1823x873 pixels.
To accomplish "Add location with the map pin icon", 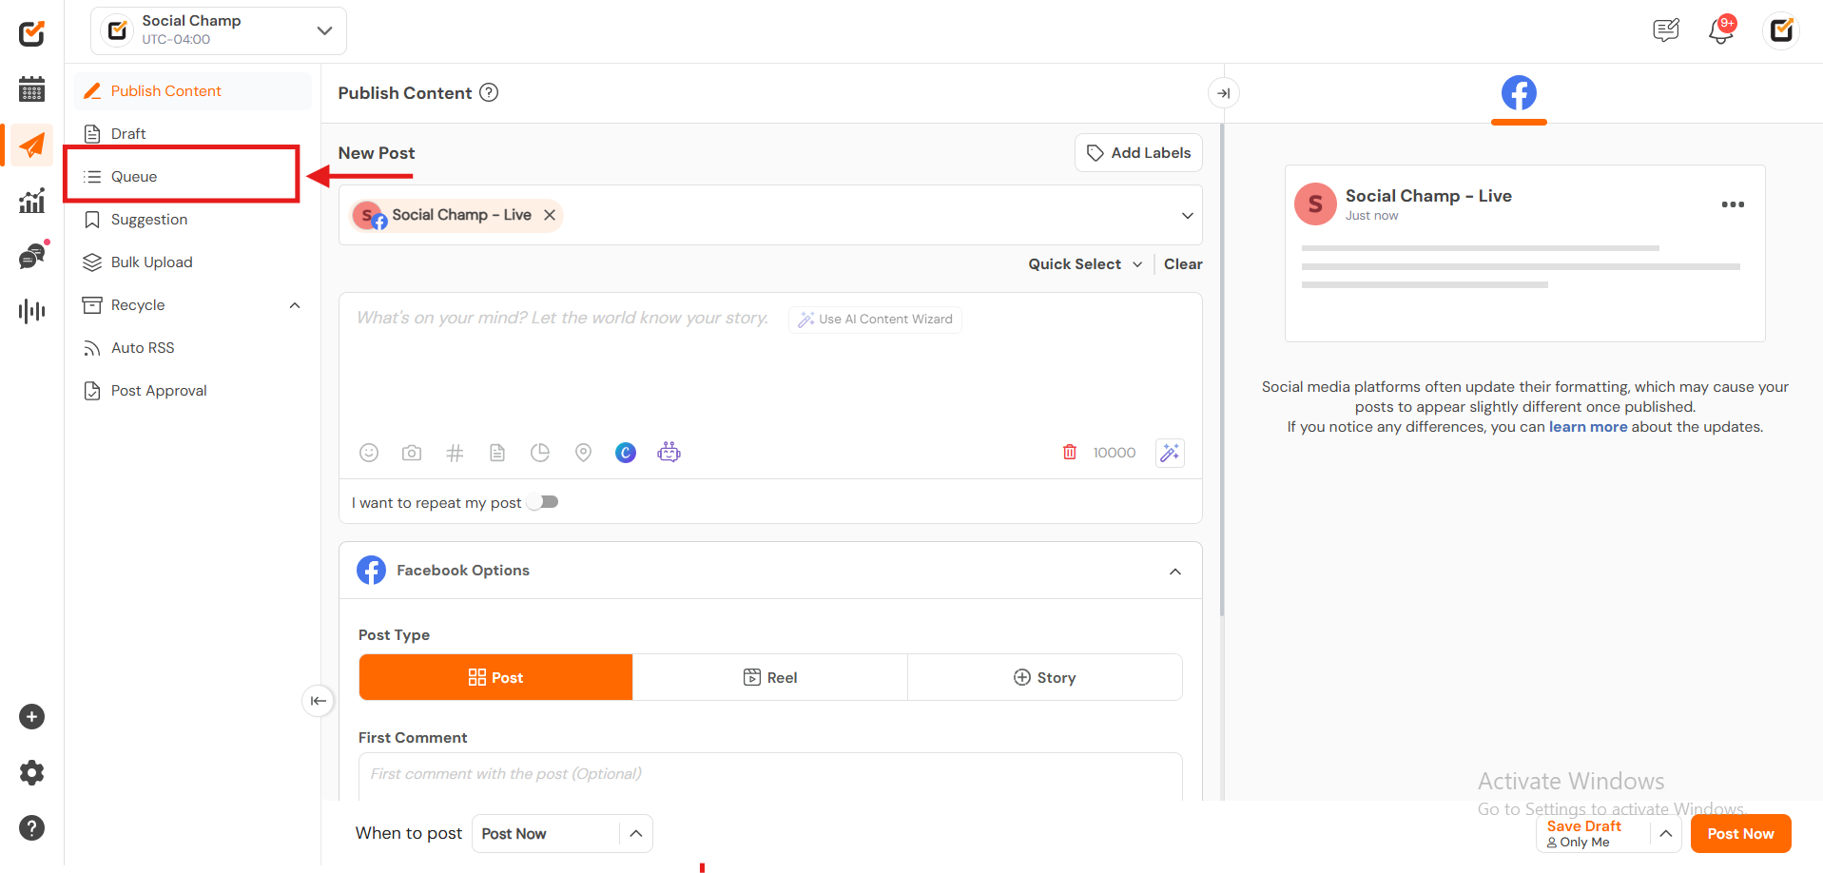I will (x=583, y=453).
